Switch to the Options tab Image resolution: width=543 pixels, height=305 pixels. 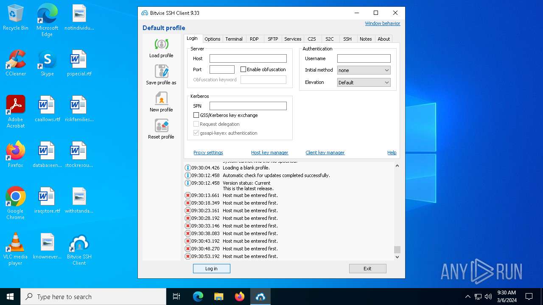213,39
